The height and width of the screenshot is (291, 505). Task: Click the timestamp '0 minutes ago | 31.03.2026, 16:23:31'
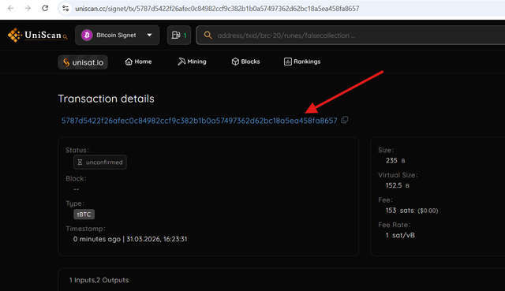(x=130, y=239)
